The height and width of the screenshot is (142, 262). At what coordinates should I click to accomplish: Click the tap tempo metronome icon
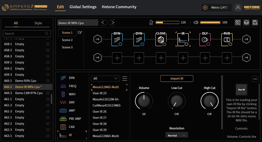(151, 22)
